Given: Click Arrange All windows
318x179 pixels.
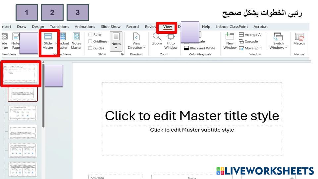Looking at the screenshot, I should point(250,34).
